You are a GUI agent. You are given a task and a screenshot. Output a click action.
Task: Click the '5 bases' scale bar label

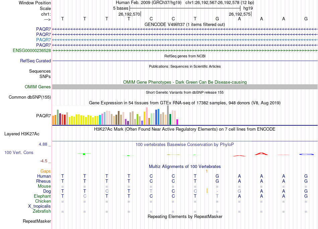[121, 8]
